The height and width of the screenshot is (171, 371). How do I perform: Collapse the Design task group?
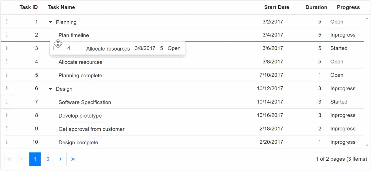(x=50, y=88)
